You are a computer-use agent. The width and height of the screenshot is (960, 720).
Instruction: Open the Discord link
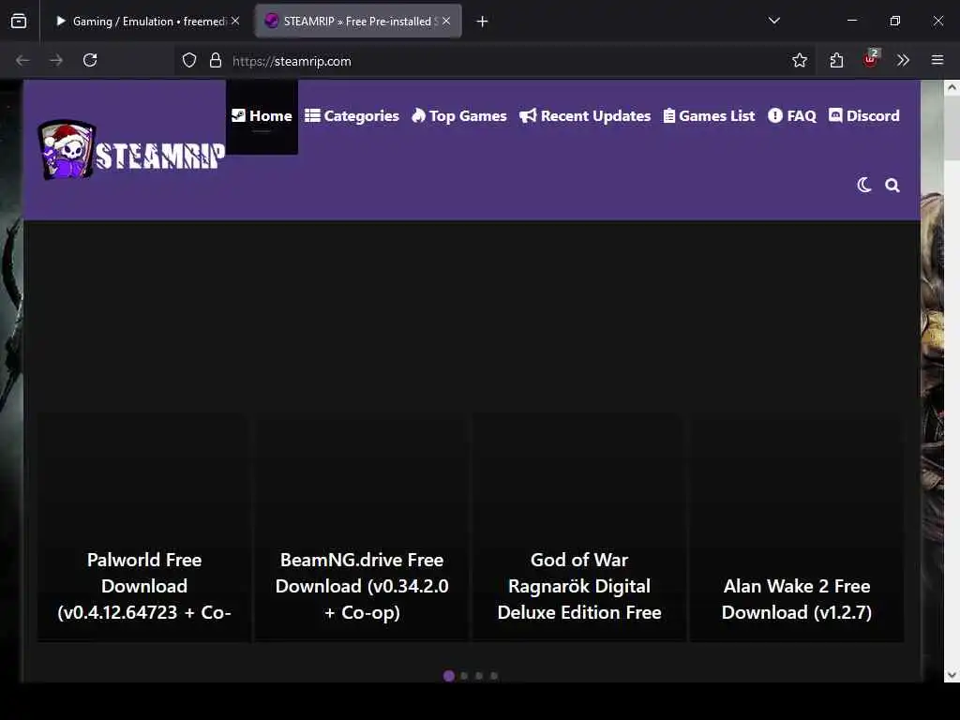864,116
